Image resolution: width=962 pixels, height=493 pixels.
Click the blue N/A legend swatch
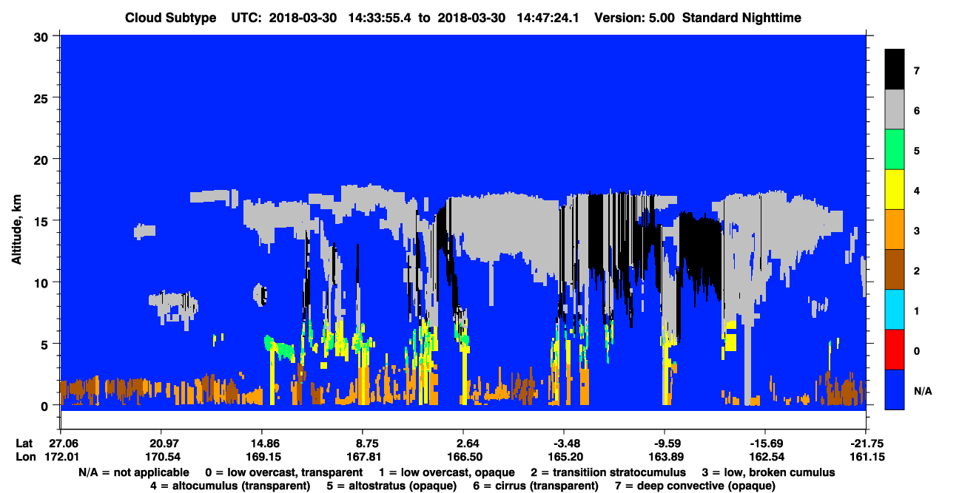click(x=895, y=389)
